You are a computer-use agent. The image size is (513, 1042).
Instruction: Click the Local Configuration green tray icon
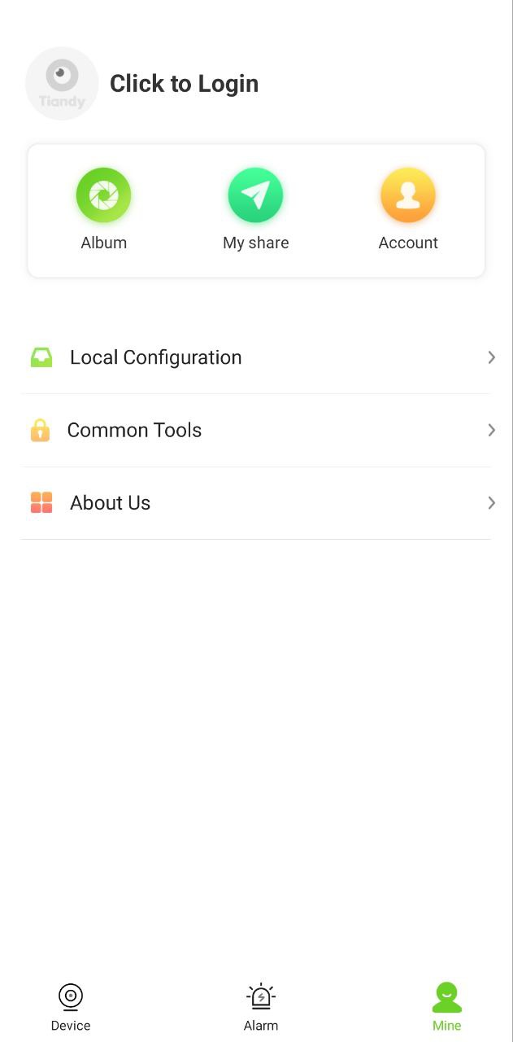click(x=41, y=357)
